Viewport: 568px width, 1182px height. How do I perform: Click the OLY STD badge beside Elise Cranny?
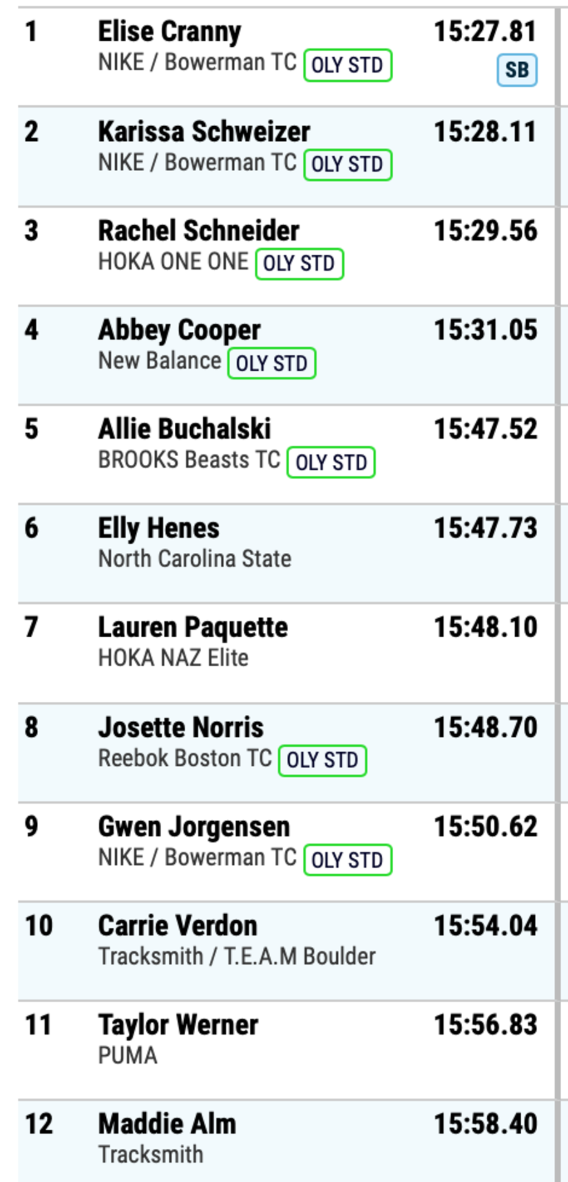348,65
